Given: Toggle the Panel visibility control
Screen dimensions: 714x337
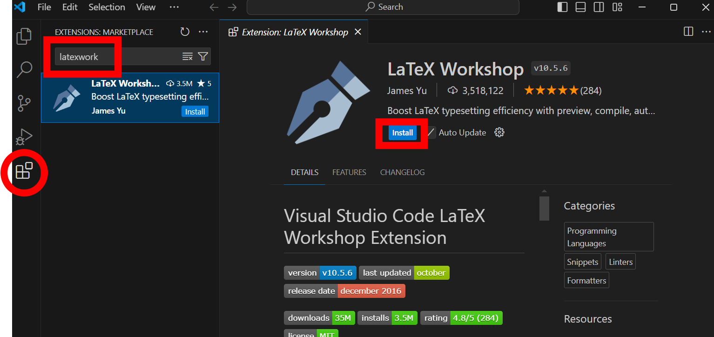Looking at the screenshot, I should pyautogui.click(x=580, y=7).
